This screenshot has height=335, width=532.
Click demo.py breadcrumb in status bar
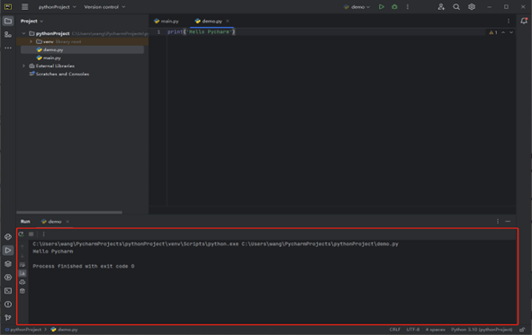pyautogui.click(x=64, y=330)
